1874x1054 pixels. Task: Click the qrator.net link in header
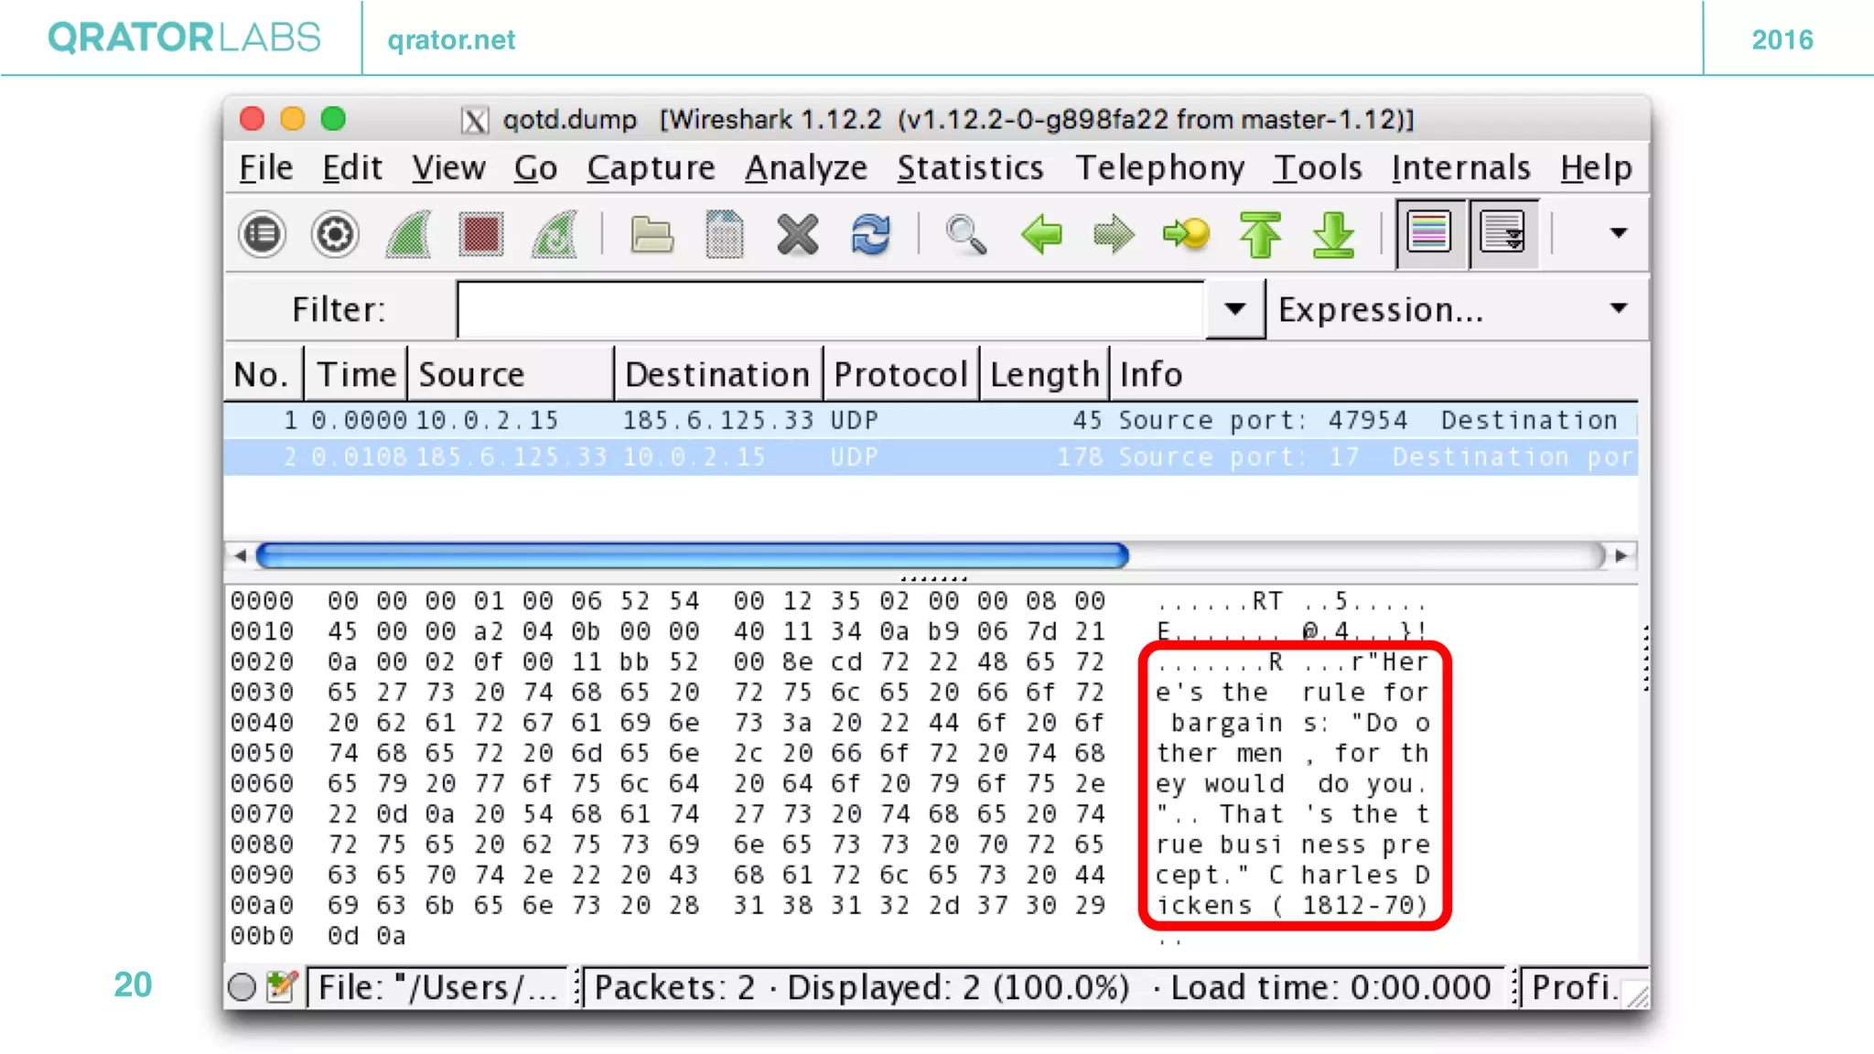click(451, 39)
